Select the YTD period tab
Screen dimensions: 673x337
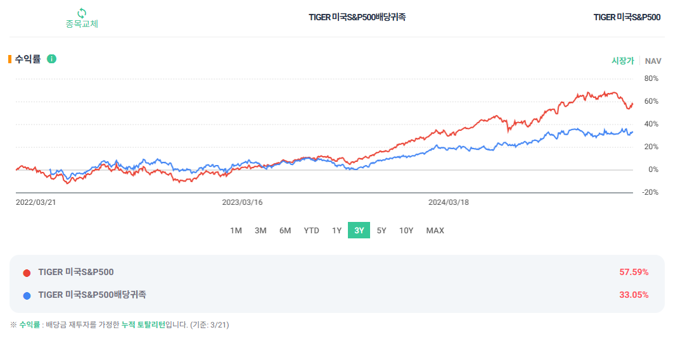coord(311,230)
